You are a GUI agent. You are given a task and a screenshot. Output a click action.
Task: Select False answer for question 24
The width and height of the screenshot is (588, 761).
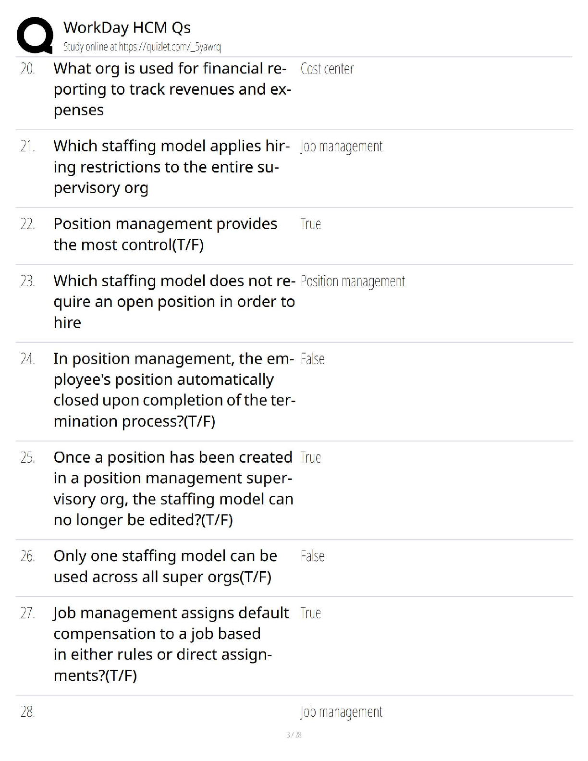pos(312,359)
